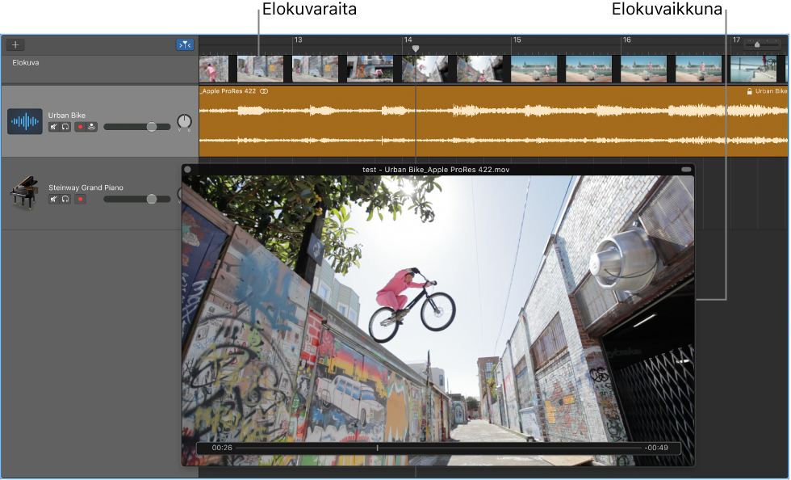The height and width of the screenshot is (480, 791).
Task: Click the Elokuva movie track header
Action: pos(26,63)
